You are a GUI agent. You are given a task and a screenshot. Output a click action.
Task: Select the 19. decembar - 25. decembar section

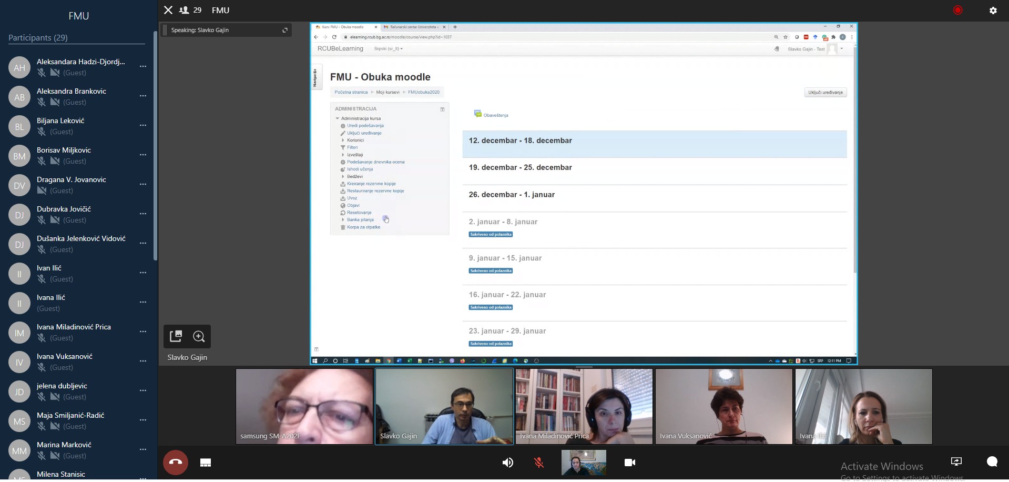point(655,170)
